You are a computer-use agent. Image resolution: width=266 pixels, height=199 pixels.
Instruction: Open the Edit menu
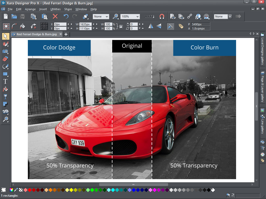click(19, 9)
